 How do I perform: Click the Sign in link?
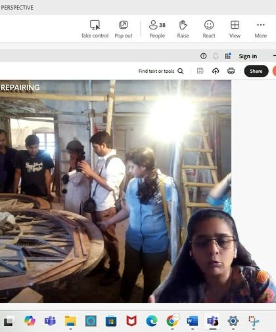(248, 56)
